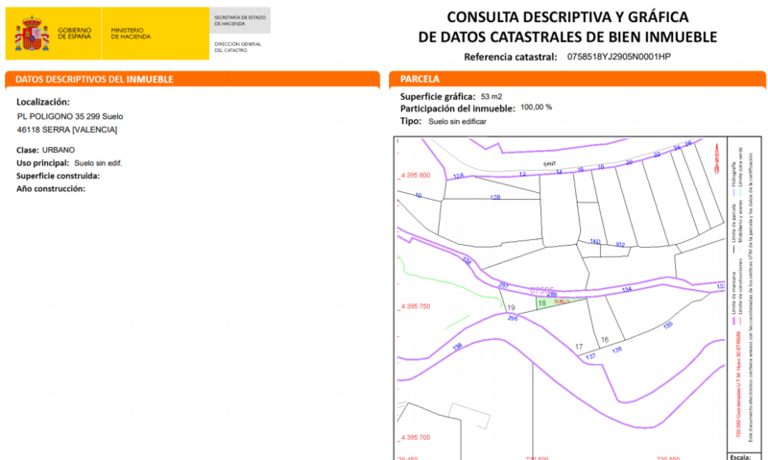Click black parcel number 17 on map
768x460 pixels.
[579, 347]
